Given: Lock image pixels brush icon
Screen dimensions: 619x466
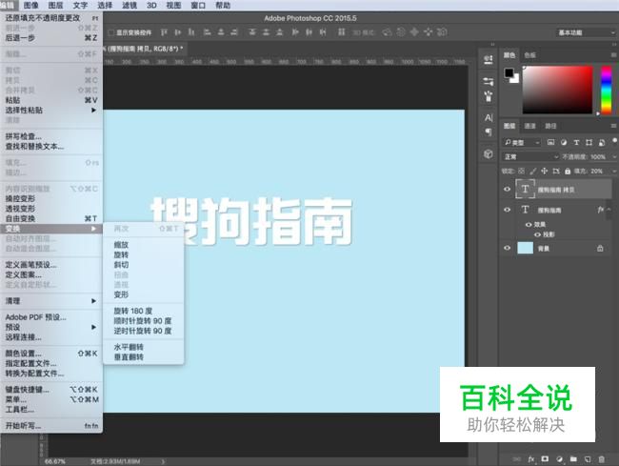Looking at the screenshot, I should (x=533, y=171).
